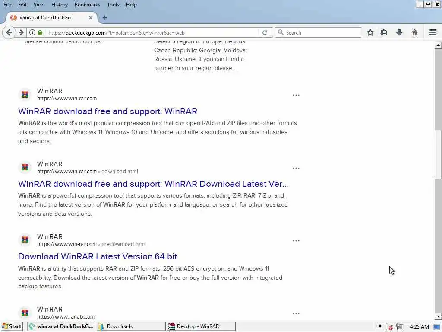Screen dimensions: 442x332
Task: Click the show desktop icon beside clock
Action: 437,327
